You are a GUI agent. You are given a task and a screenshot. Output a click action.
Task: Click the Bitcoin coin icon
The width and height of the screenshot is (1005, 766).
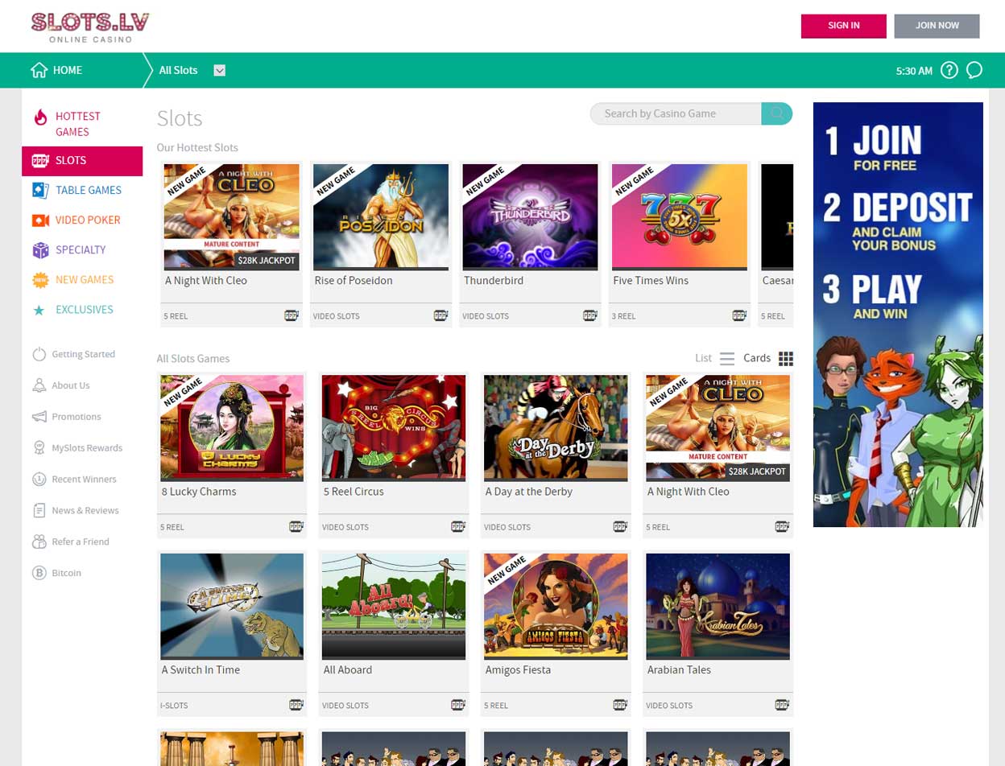click(39, 573)
